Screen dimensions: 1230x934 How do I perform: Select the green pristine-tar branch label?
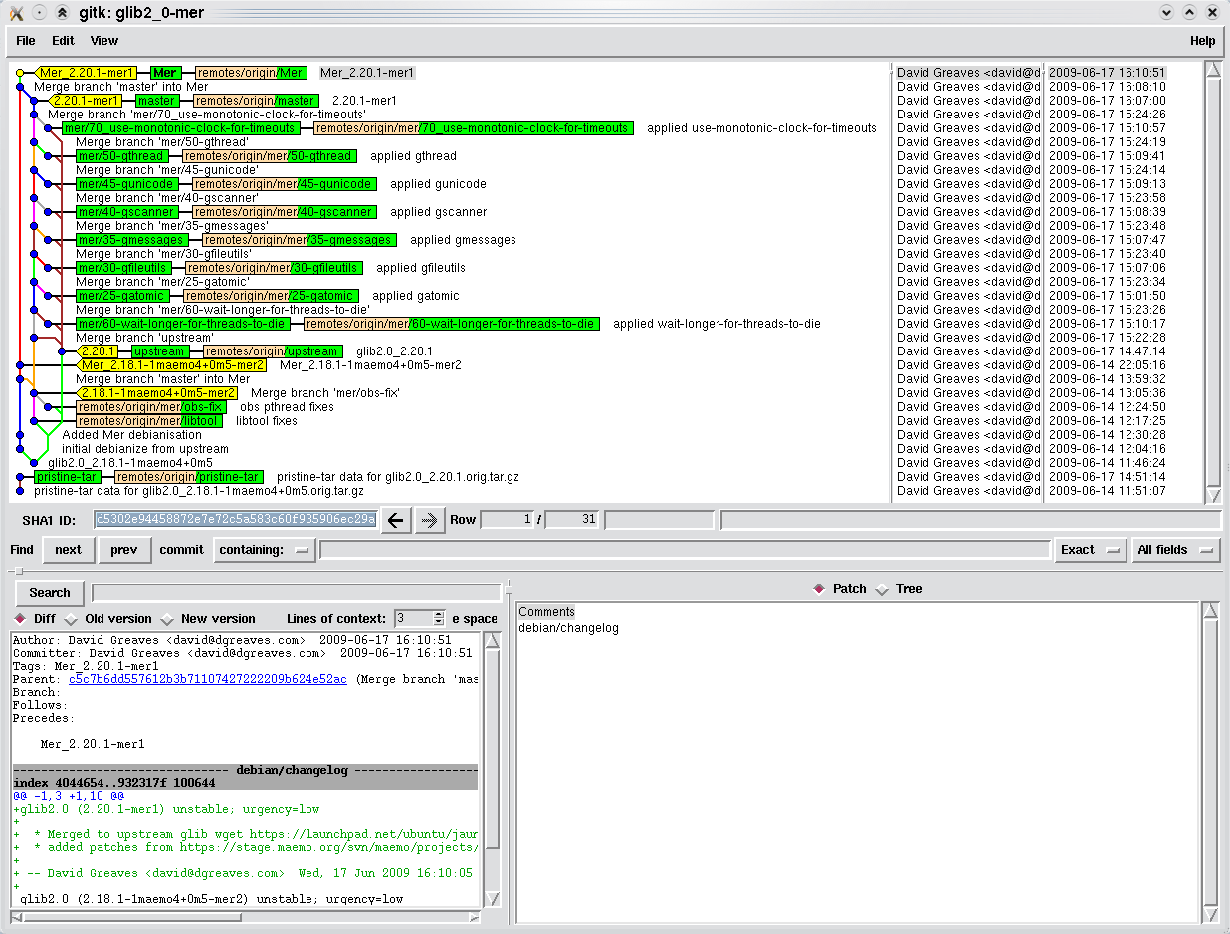pyautogui.click(x=67, y=477)
